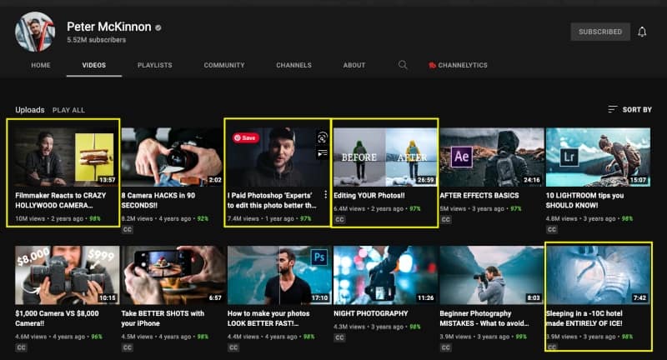667x360 pixels.
Task: Open Sleeping in a -10C hotel thumbnail
Action: (x=598, y=274)
